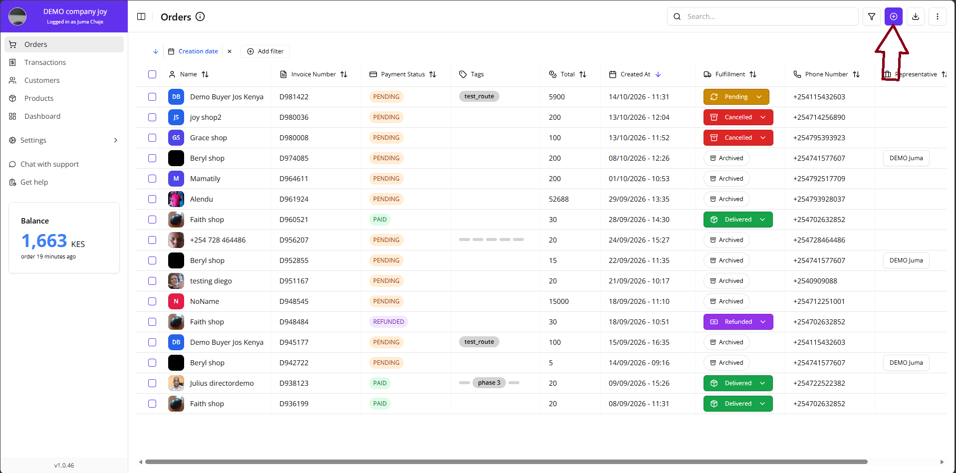Open Cancelled fulfillment dropdown for Grace shop

738,138
